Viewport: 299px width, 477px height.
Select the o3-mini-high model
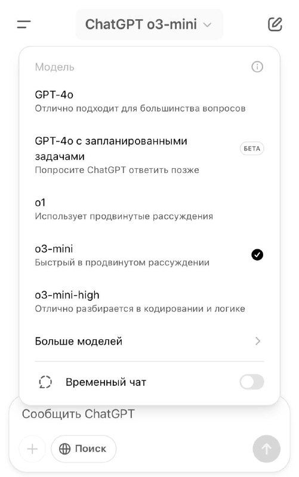[x=149, y=302]
